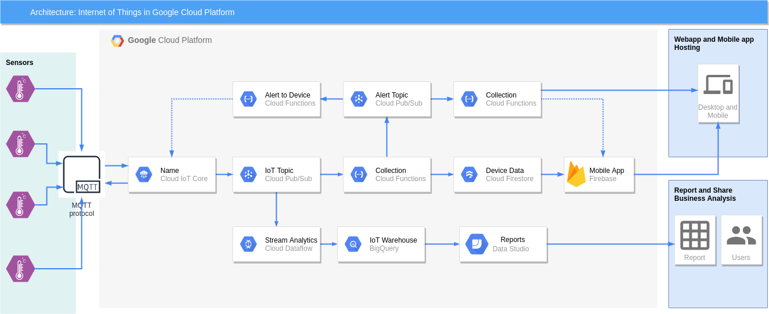The width and height of the screenshot is (769, 314).
Task: Click the topmost temperature sensor icon
Action: tap(20, 89)
